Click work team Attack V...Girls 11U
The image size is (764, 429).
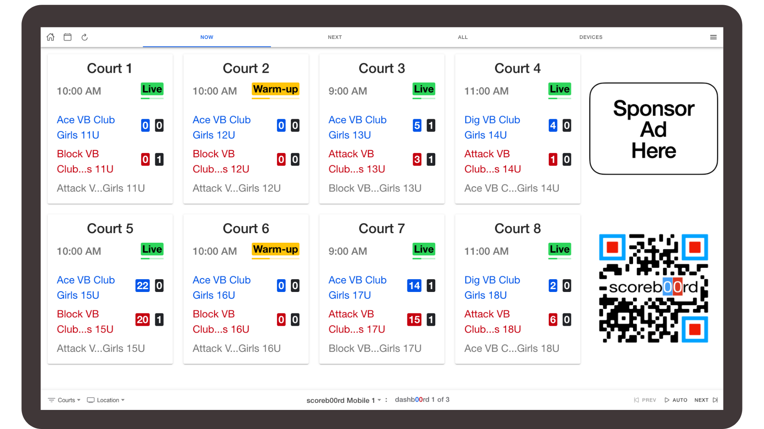(x=101, y=188)
